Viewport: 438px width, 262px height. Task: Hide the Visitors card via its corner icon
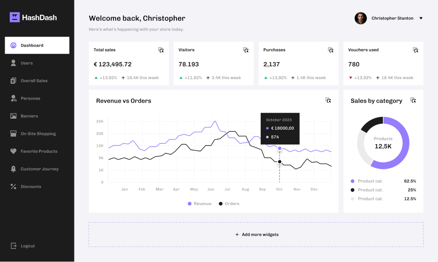click(x=246, y=50)
